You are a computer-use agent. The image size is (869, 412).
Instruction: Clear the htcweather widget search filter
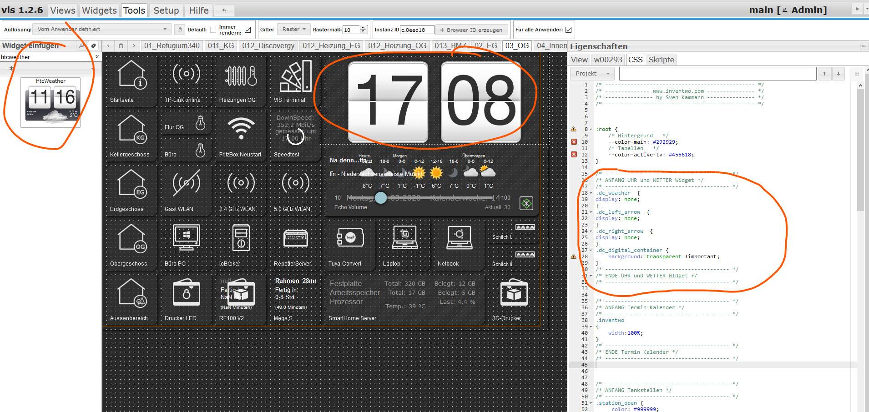point(97,57)
